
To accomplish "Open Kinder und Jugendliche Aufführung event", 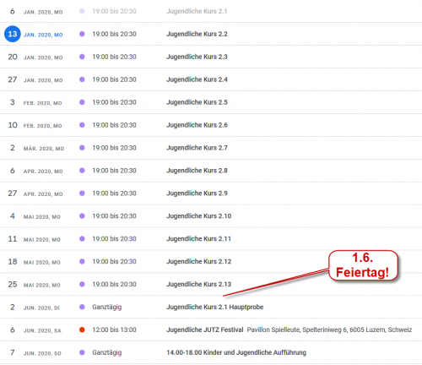I will pos(236,352).
